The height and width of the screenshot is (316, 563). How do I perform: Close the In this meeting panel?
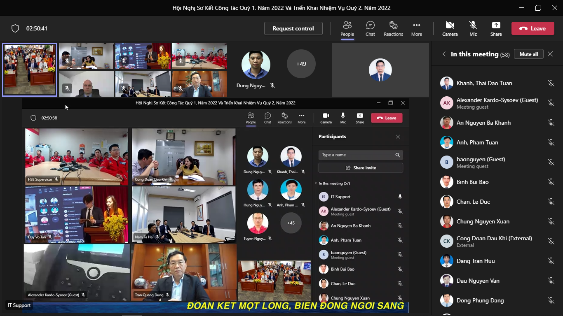point(550,54)
